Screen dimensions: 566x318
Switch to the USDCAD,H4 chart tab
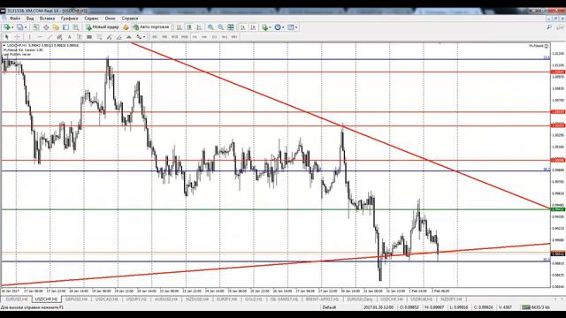(106, 299)
